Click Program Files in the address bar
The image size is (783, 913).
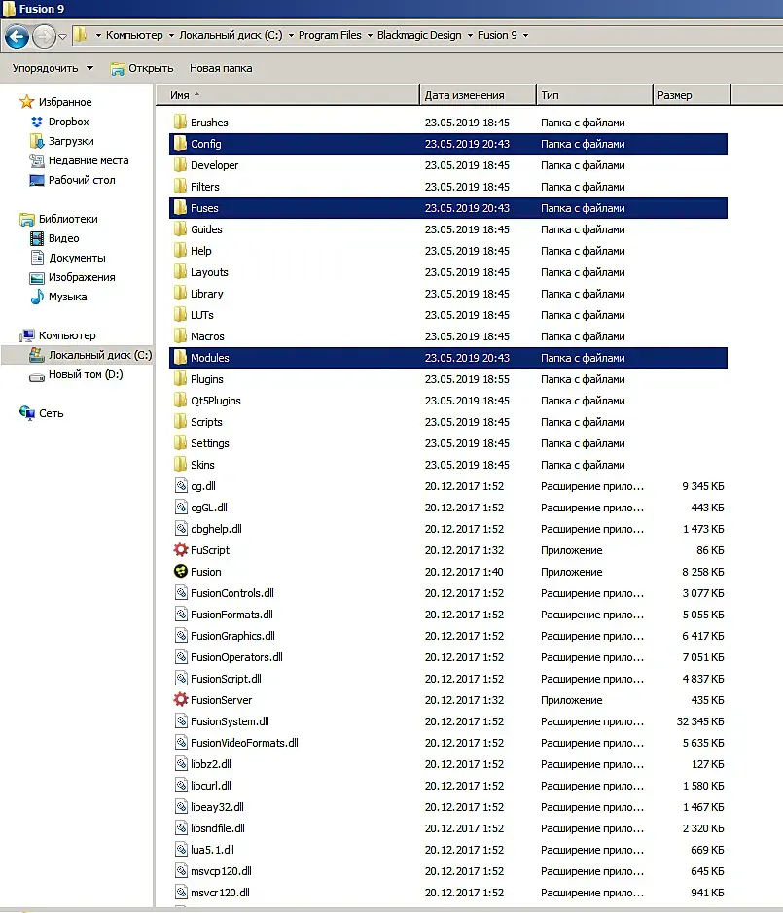point(330,35)
